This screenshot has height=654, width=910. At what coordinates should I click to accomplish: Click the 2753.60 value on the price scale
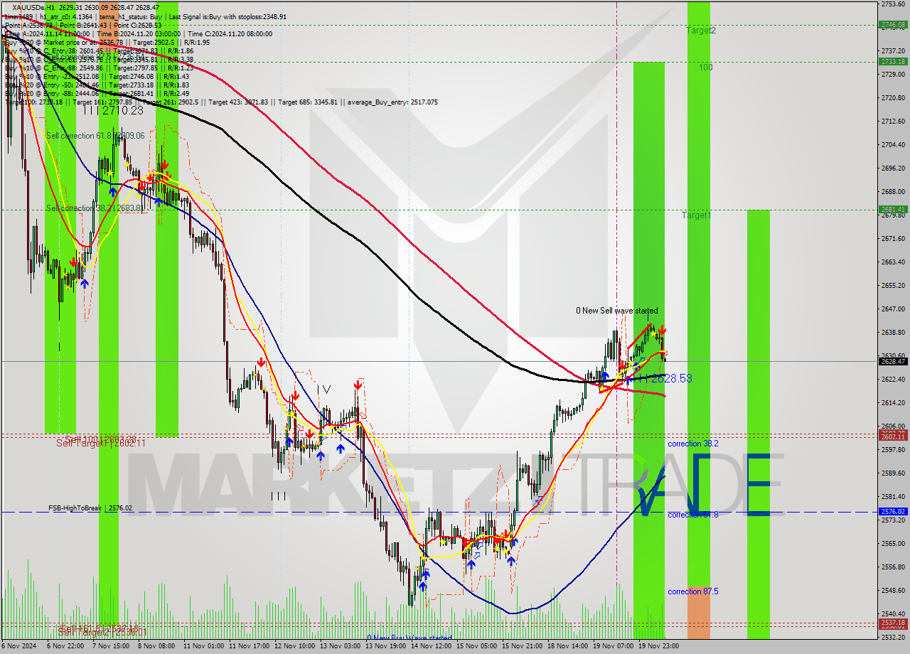point(893,4)
